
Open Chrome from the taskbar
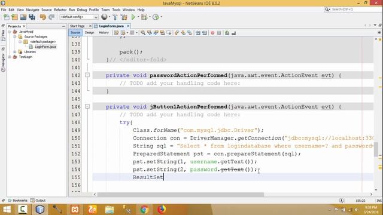pos(144,210)
